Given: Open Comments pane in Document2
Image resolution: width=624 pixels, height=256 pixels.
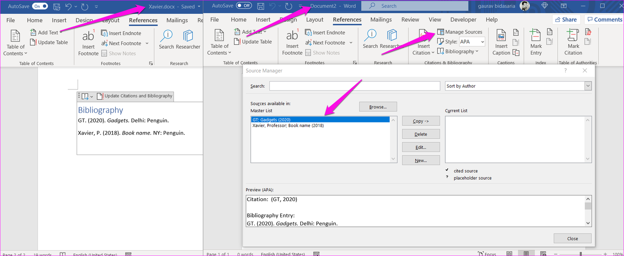Looking at the screenshot, I should click(603, 19).
